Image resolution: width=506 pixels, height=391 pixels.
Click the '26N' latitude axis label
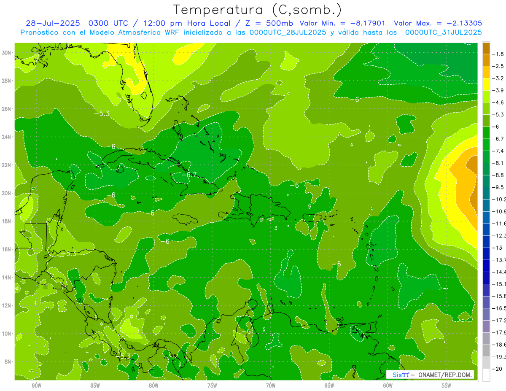[x=6, y=109]
